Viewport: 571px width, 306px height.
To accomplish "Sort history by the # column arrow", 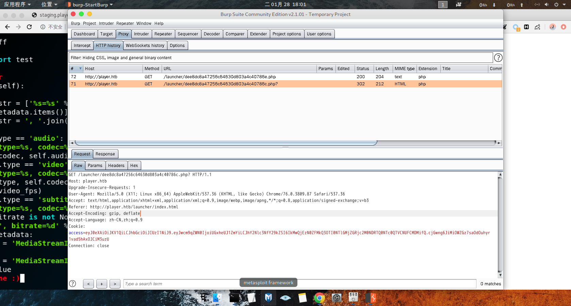I will tap(81, 69).
